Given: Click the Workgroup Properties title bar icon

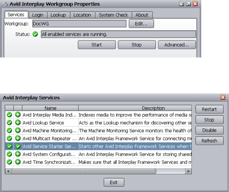Looking at the screenshot, I should click(5, 4).
